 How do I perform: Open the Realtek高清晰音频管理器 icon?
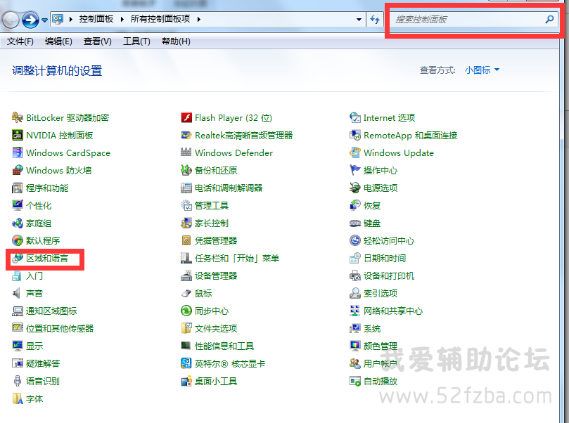pos(186,135)
